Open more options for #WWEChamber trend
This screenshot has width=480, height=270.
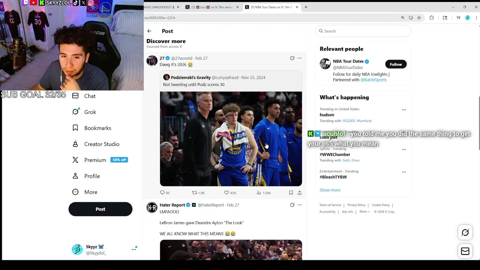(404, 150)
